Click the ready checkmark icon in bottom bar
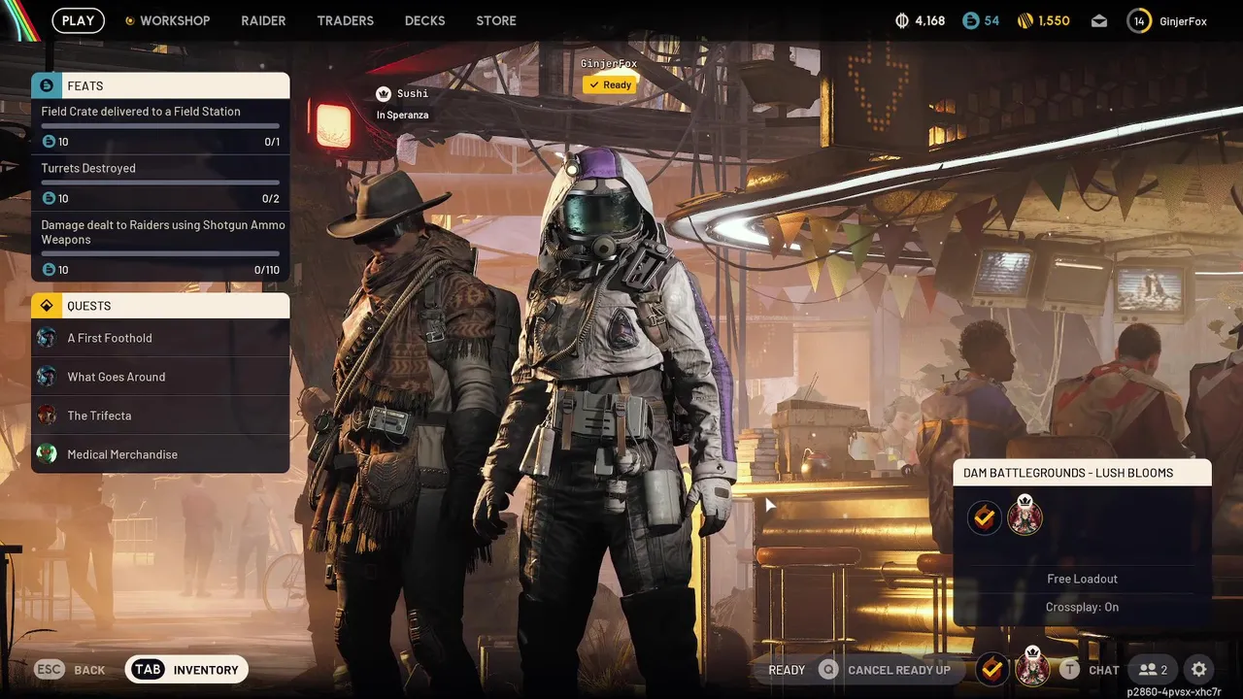The image size is (1243, 699). [991, 669]
